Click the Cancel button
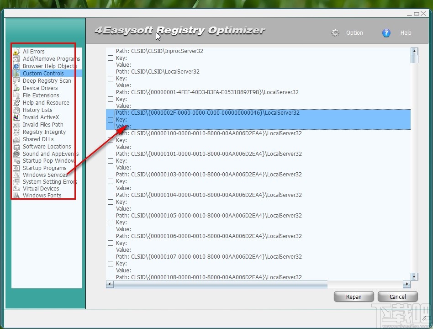433x329 pixels. pos(398,297)
